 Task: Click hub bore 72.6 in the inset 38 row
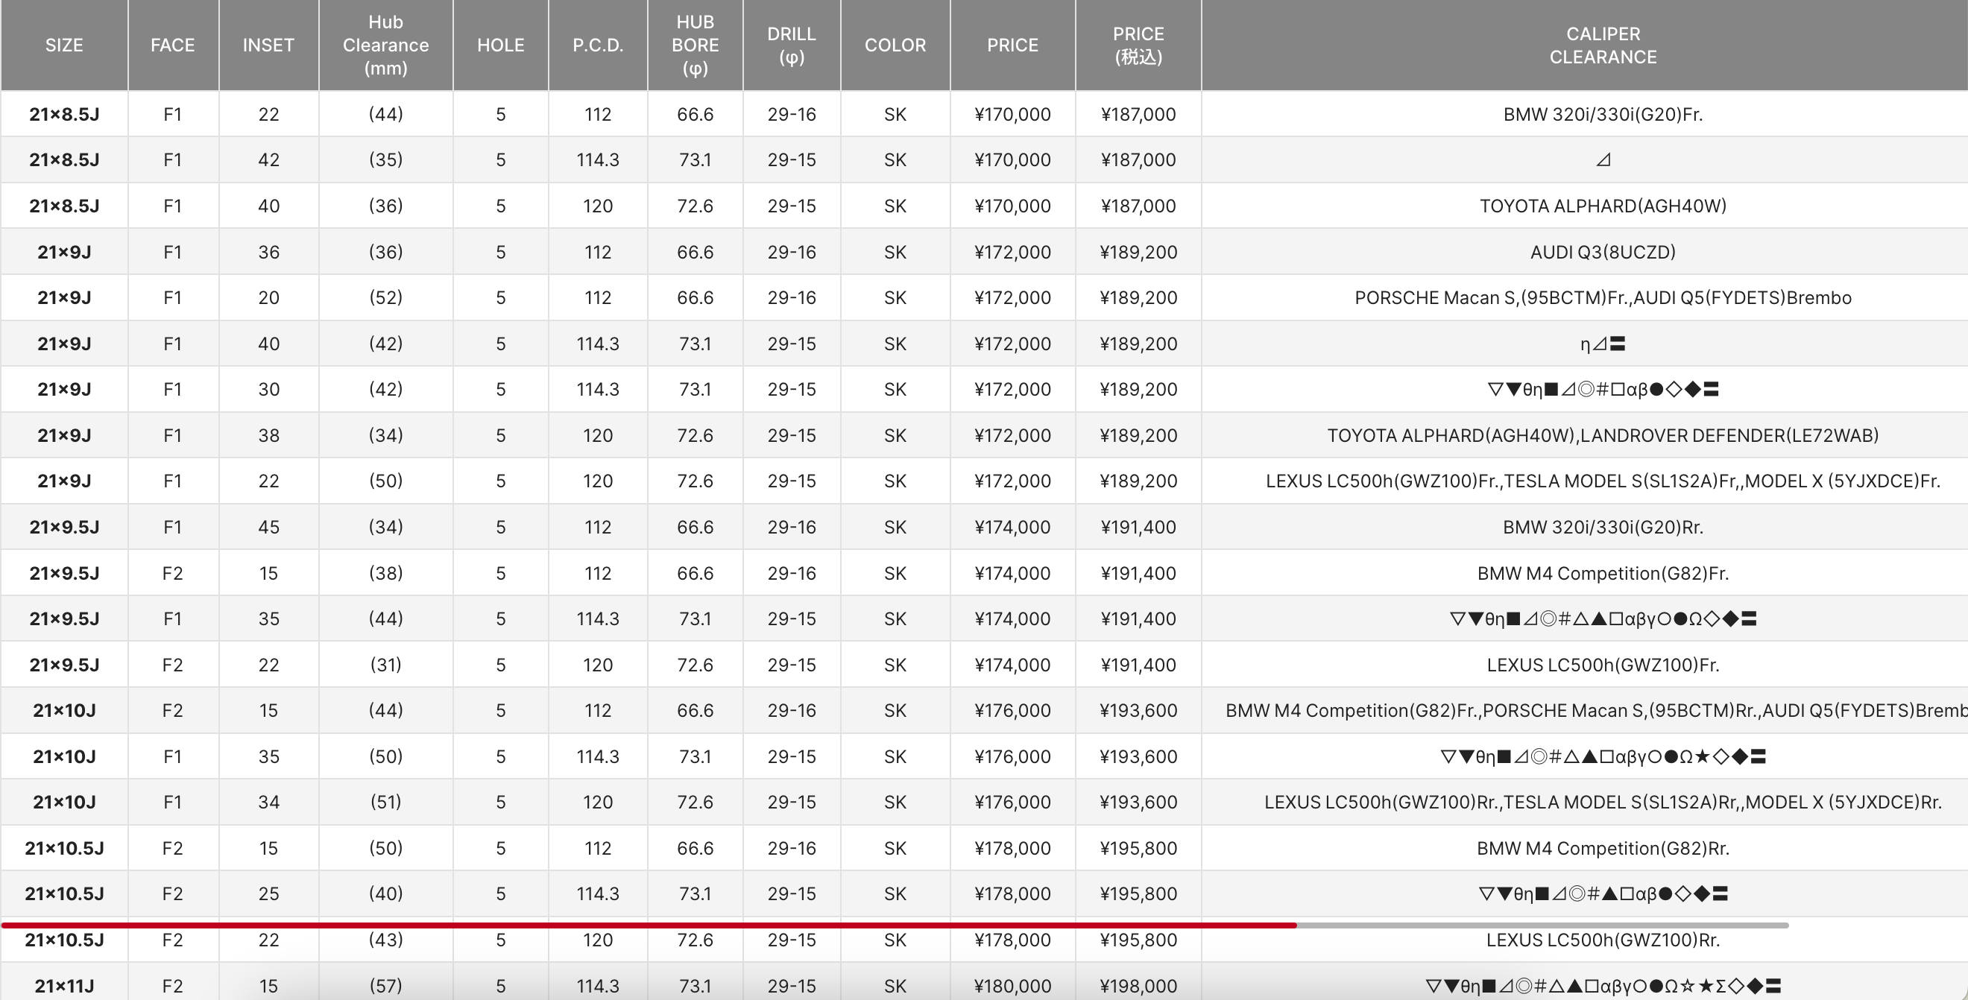pyautogui.click(x=696, y=435)
